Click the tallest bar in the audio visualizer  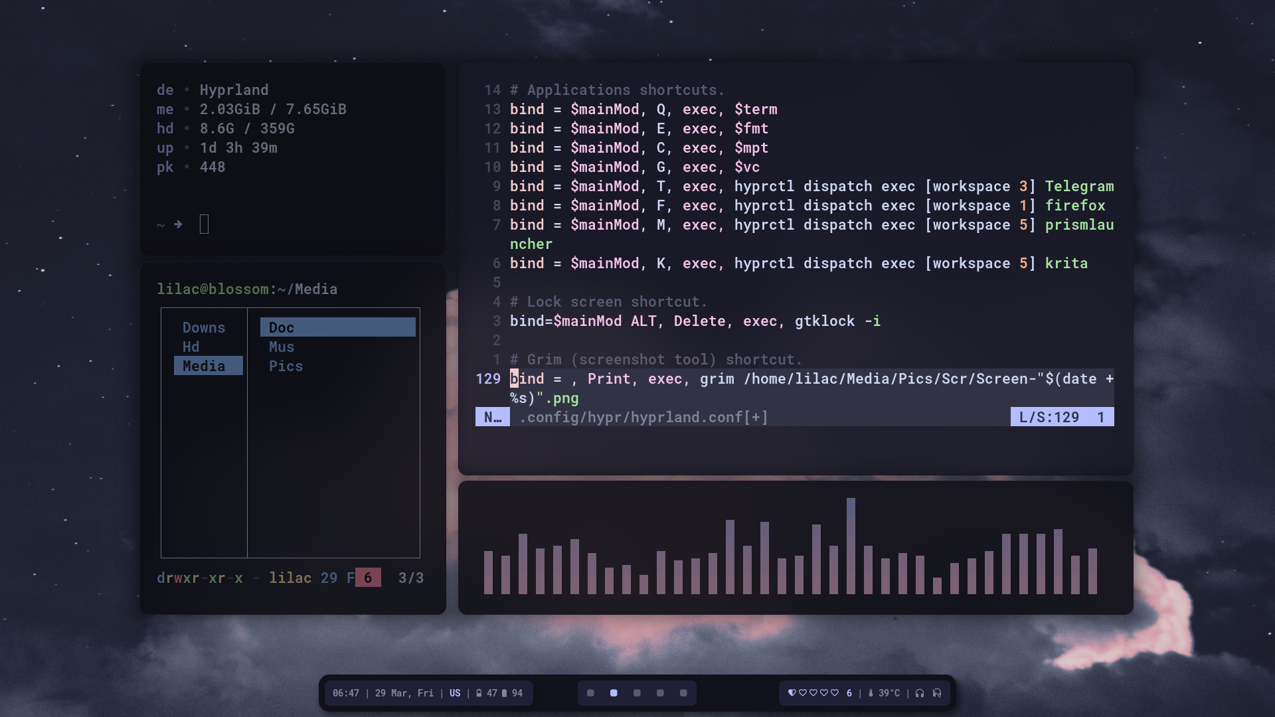851,546
